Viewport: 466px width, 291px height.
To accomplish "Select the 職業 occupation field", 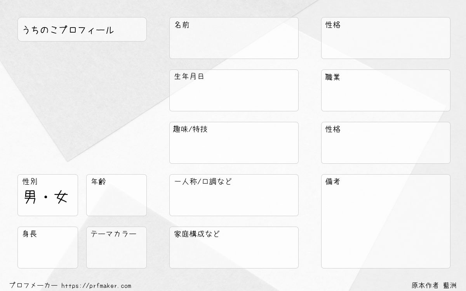I will pos(386,90).
